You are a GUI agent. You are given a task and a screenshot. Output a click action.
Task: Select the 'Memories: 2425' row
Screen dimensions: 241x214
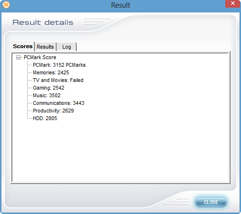coord(51,72)
